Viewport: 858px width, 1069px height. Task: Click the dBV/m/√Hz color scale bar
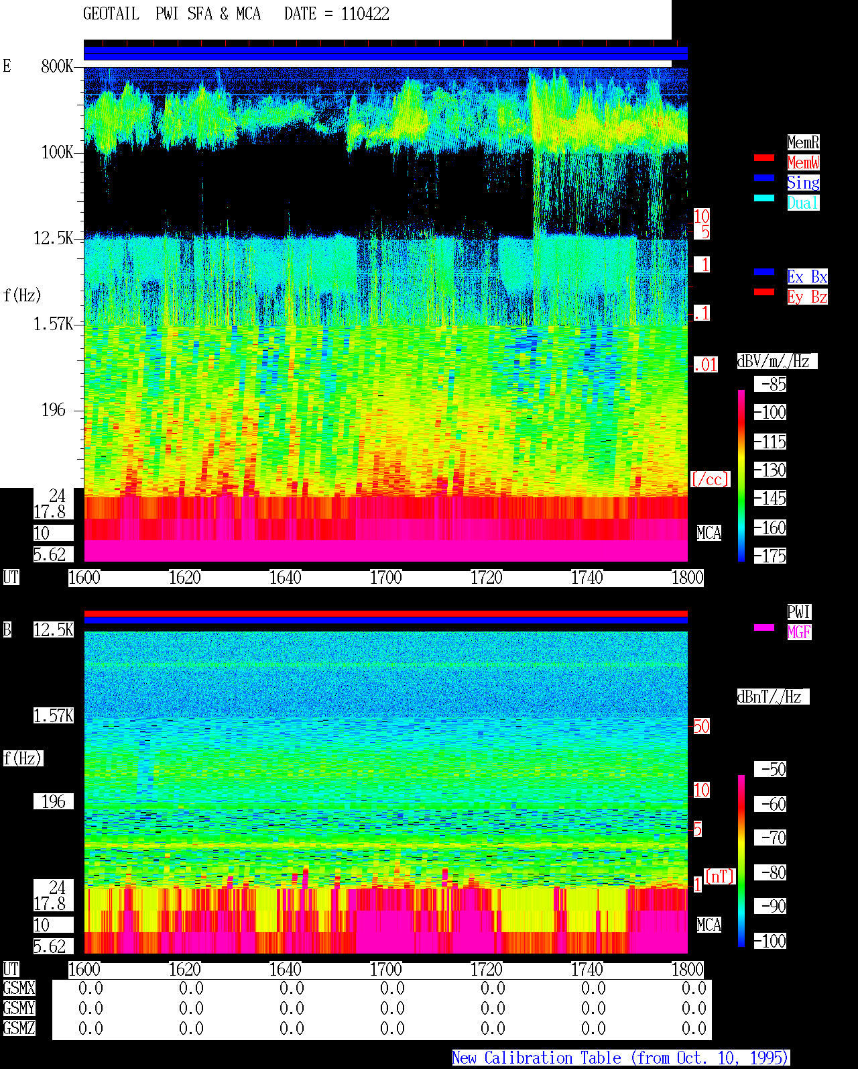pyautogui.click(x=741, y=475)
